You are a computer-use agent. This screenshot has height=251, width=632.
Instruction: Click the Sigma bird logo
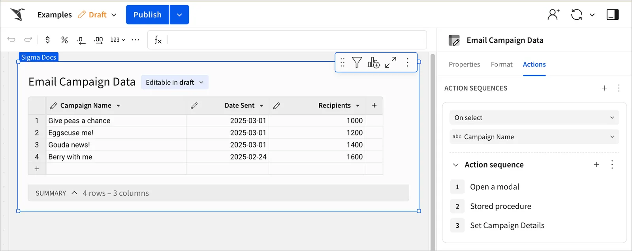point(18,15)
